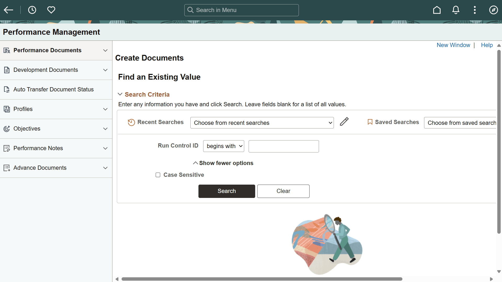The width and height of the screenshot is (502, 282).
Task: Collapse Show fewer options
Action: pos(223,163)
